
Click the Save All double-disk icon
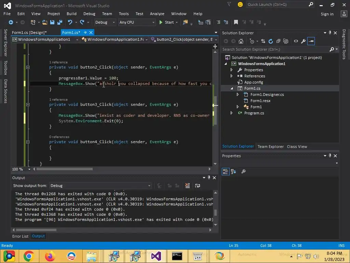pyautogui.click(x=60, y=22)
